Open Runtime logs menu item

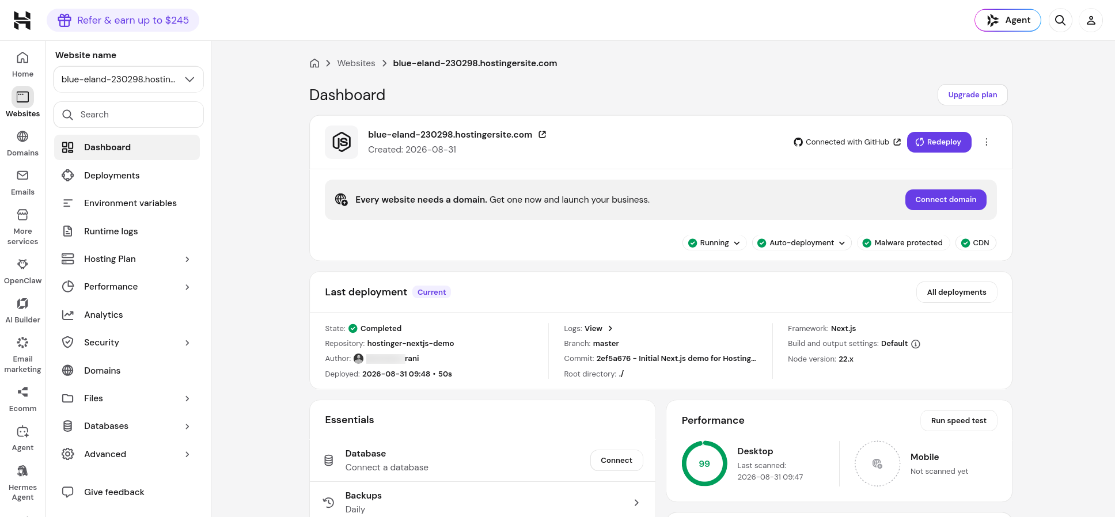(x=127, y=231)
